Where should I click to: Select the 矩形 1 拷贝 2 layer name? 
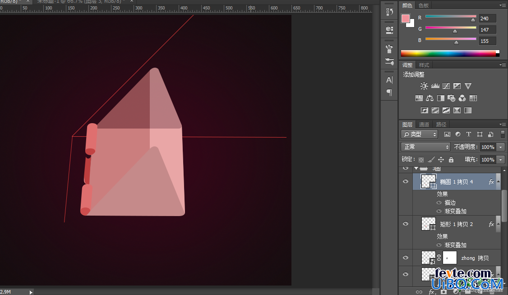tap(456, 224)
